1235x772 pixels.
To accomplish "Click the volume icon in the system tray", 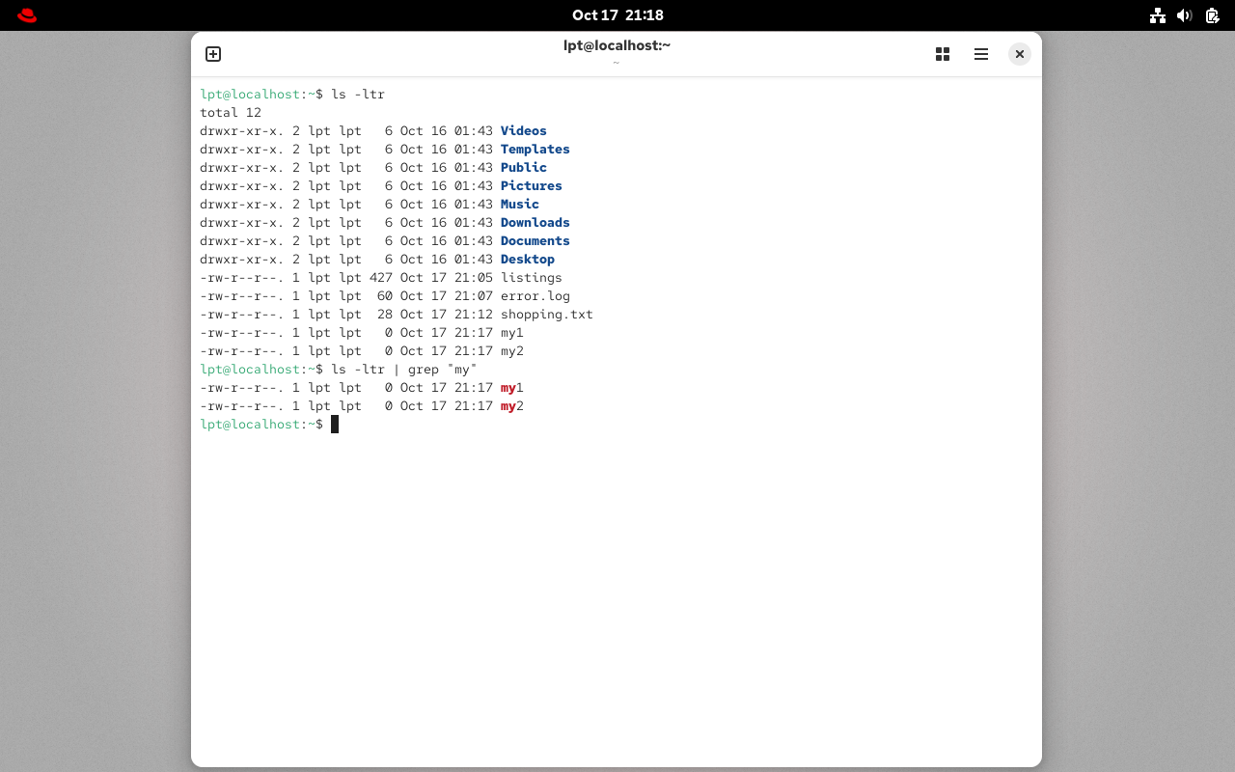I will (1185, 15).
